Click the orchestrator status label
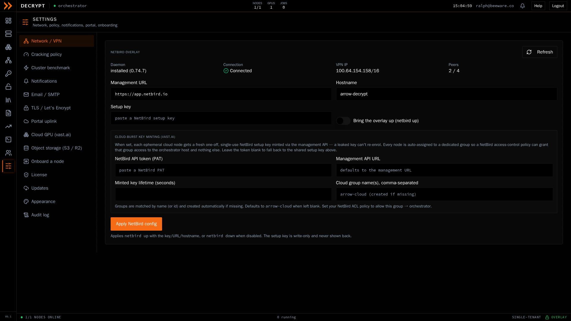This screenshot has height=321, width=571. pos(72,6)
